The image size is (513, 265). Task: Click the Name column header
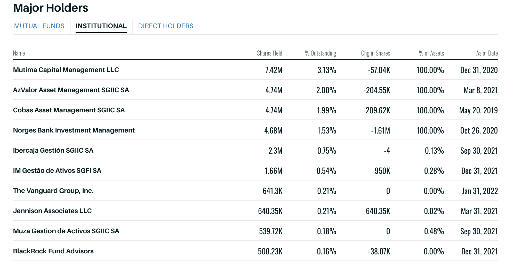tap(19, 53)
